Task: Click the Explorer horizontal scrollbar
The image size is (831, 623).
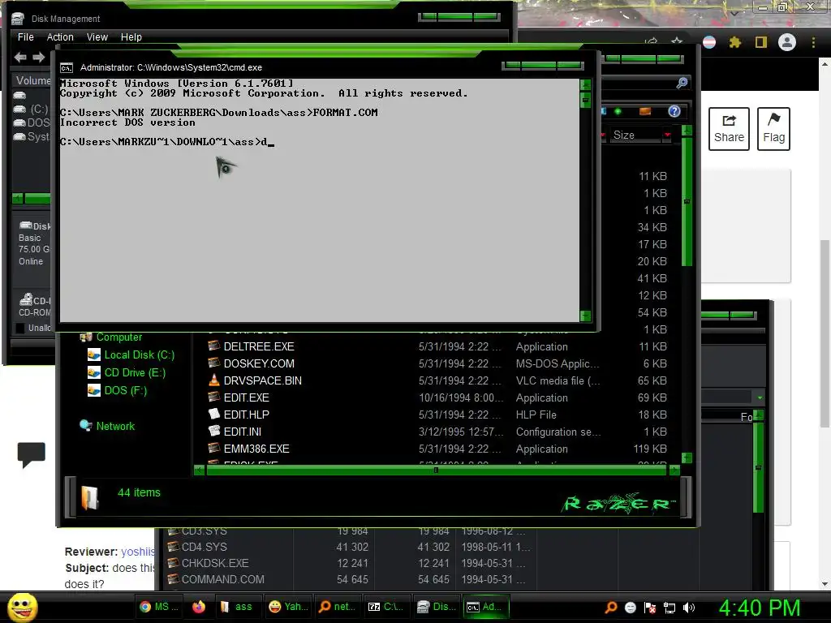Action: (436, 470)
